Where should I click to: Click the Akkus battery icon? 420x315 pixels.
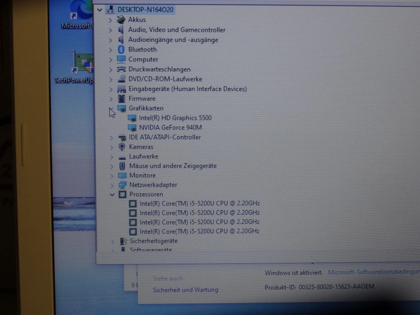[121, 20]
